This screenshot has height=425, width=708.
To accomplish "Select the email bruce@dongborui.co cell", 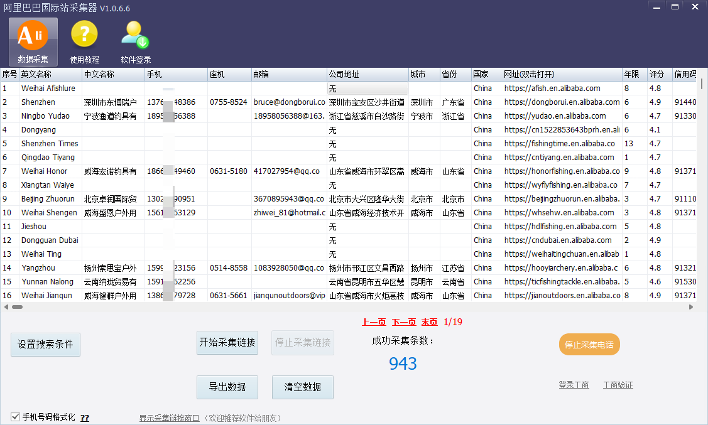I will click(290, 102).
